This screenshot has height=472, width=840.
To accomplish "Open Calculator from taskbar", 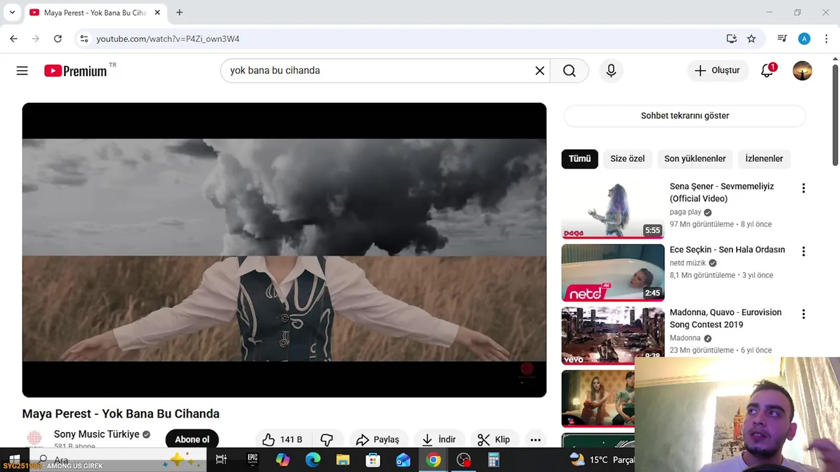I will [493, 460].
